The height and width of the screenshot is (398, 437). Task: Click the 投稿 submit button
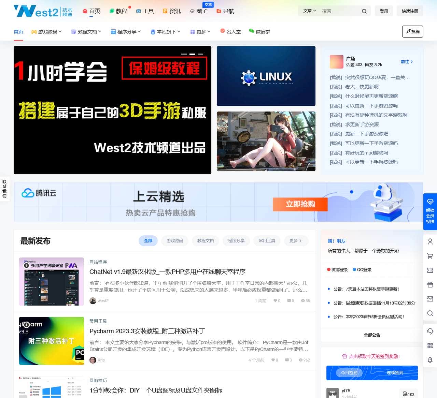tap(413, 32)
